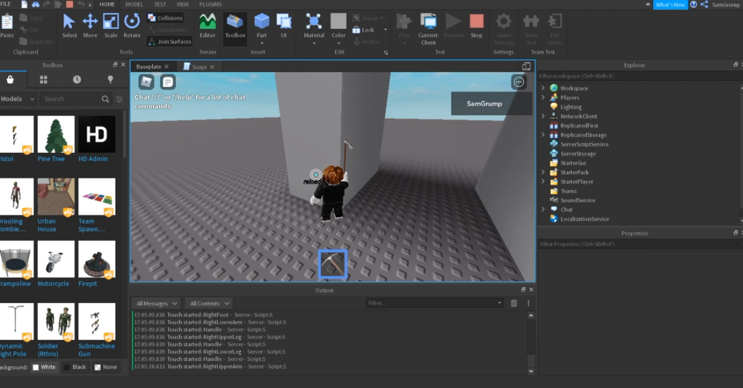
Task: Open the Models category dropdown
Action: 17,99
